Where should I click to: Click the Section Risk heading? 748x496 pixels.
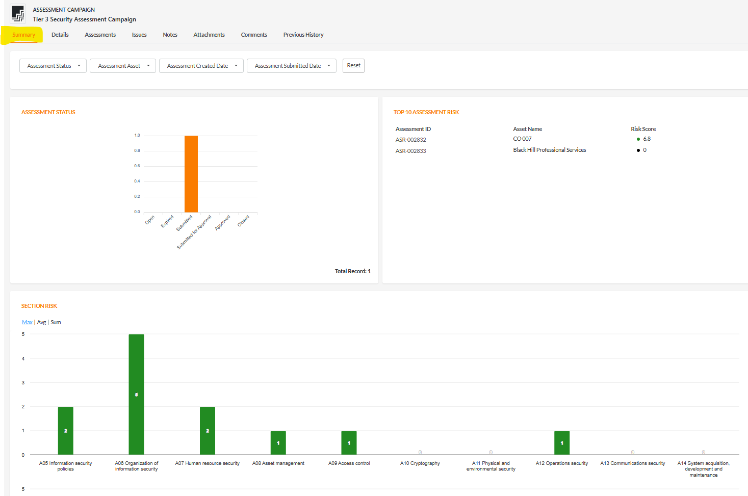(39, 306)
